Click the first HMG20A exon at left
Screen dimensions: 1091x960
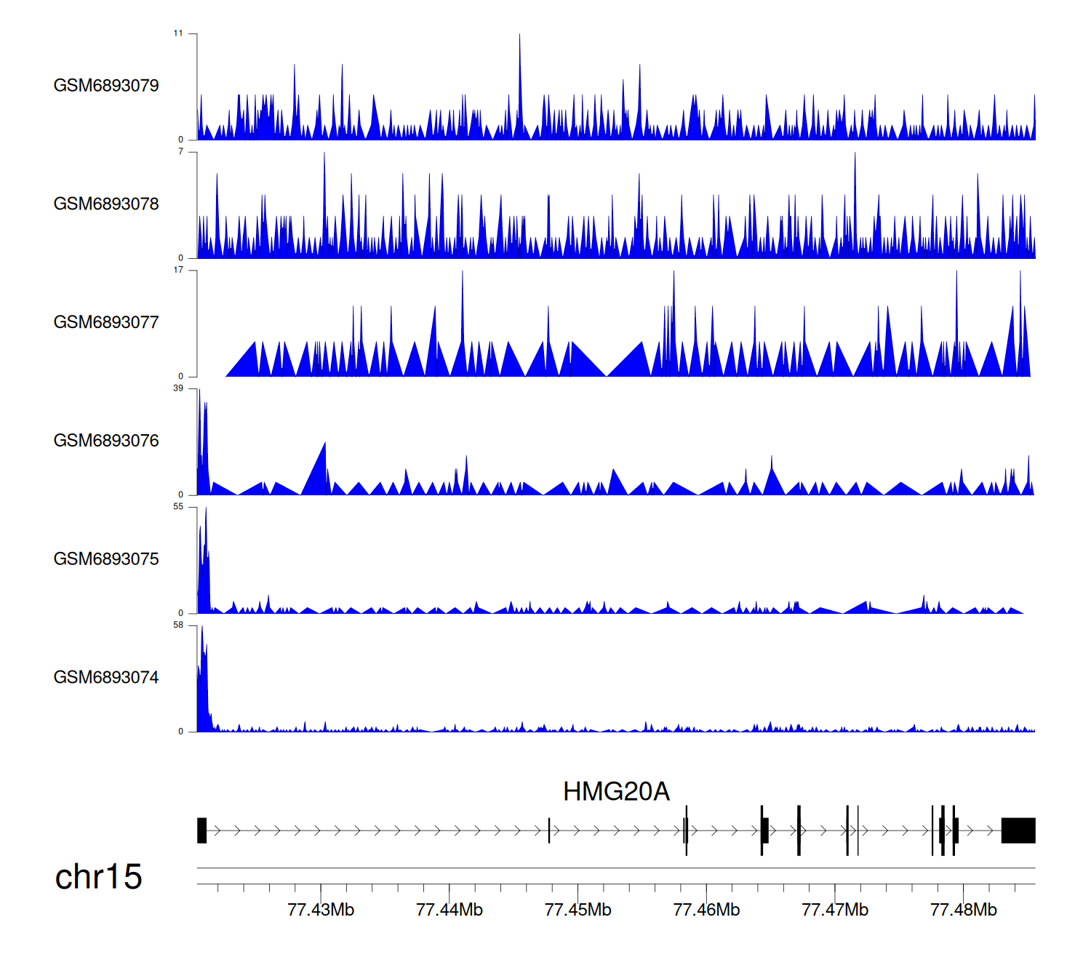pos(201,831)
